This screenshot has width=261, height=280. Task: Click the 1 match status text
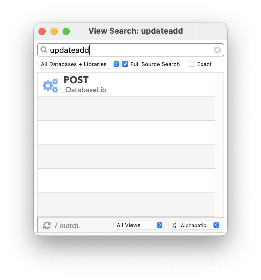(67, 226)
